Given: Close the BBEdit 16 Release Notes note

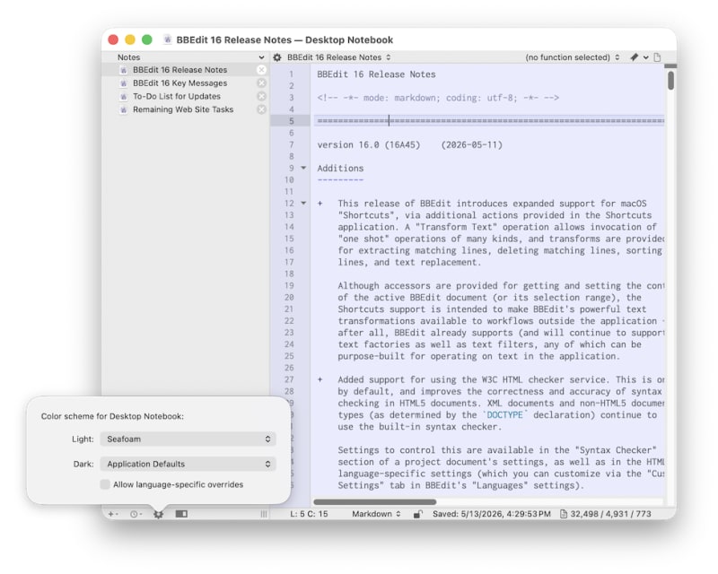Looking at the screenshot, I should pos(261,70).
